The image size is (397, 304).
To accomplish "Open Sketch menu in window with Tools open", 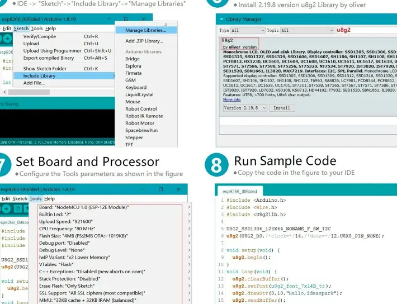I will [x=20, y=199].
